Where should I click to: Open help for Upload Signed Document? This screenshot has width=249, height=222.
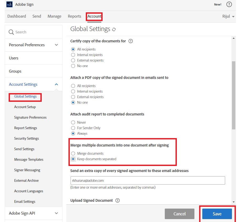pyautogui.click(x=118, y=200)
